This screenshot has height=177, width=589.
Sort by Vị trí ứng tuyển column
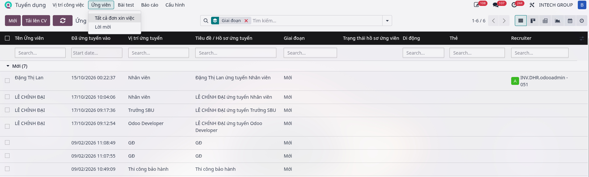click(x=145, y=38)
